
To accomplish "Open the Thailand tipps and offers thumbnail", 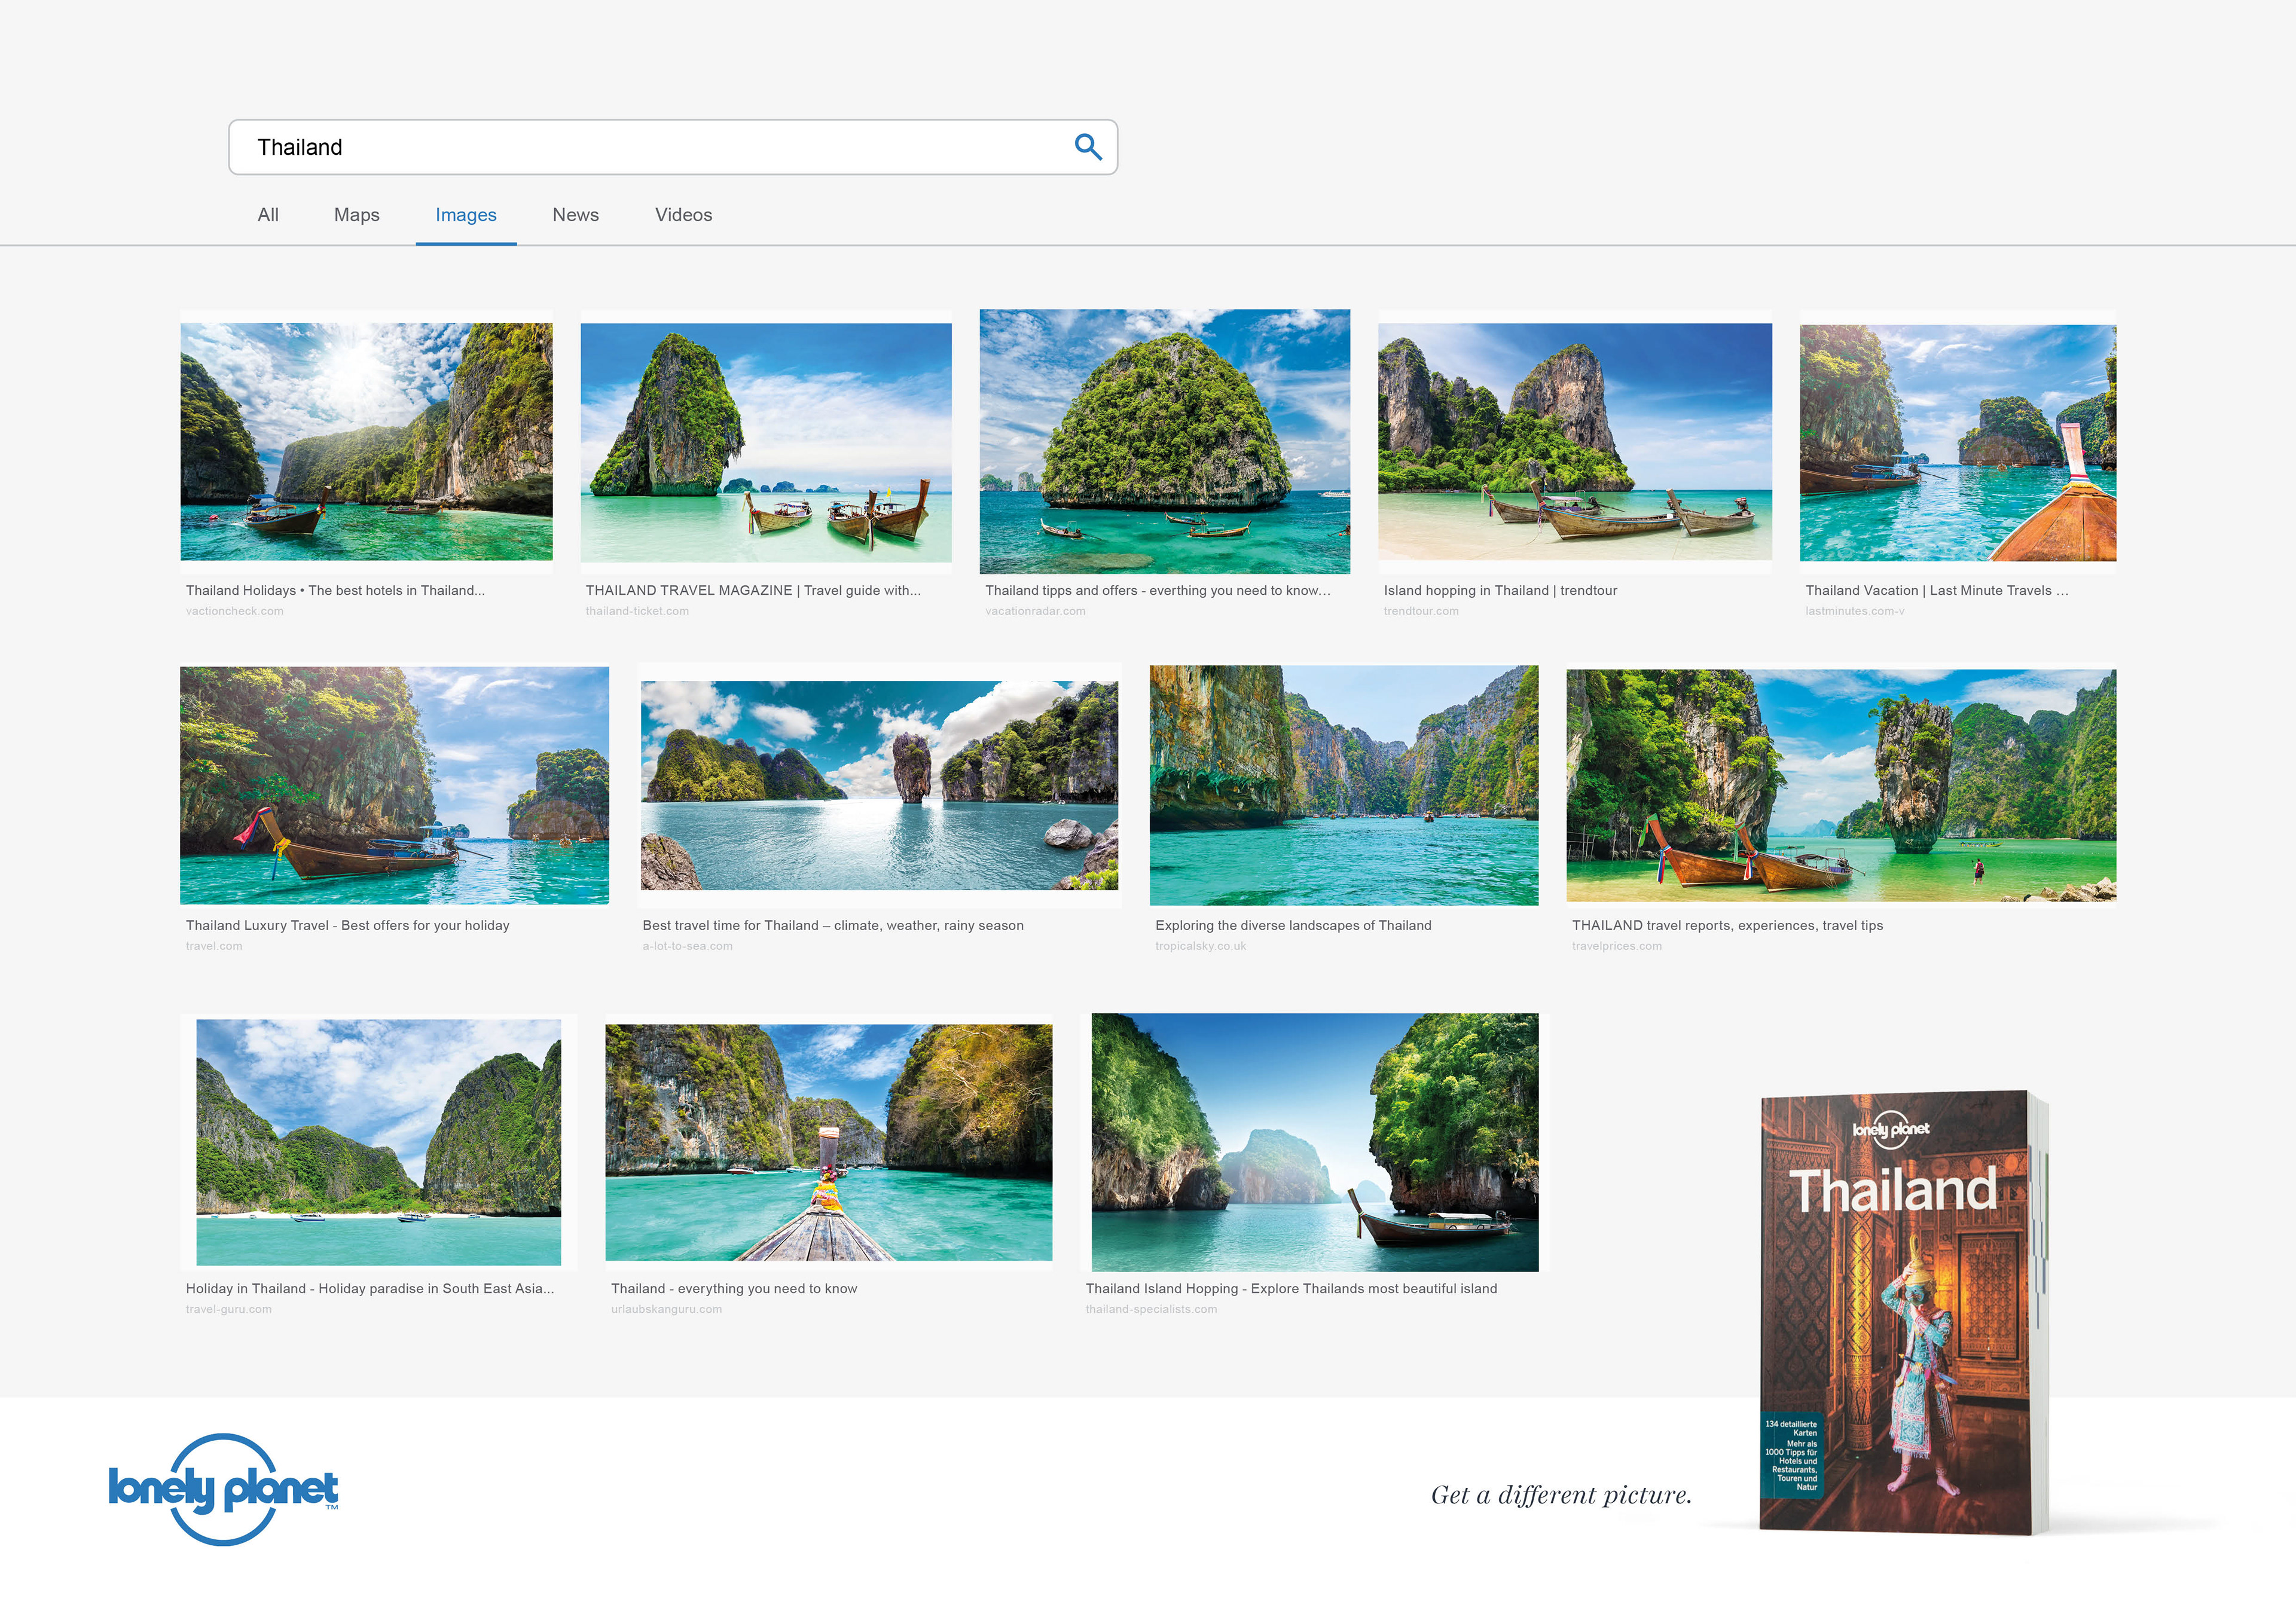I will pyautogui.click(x=1165, y=441).
